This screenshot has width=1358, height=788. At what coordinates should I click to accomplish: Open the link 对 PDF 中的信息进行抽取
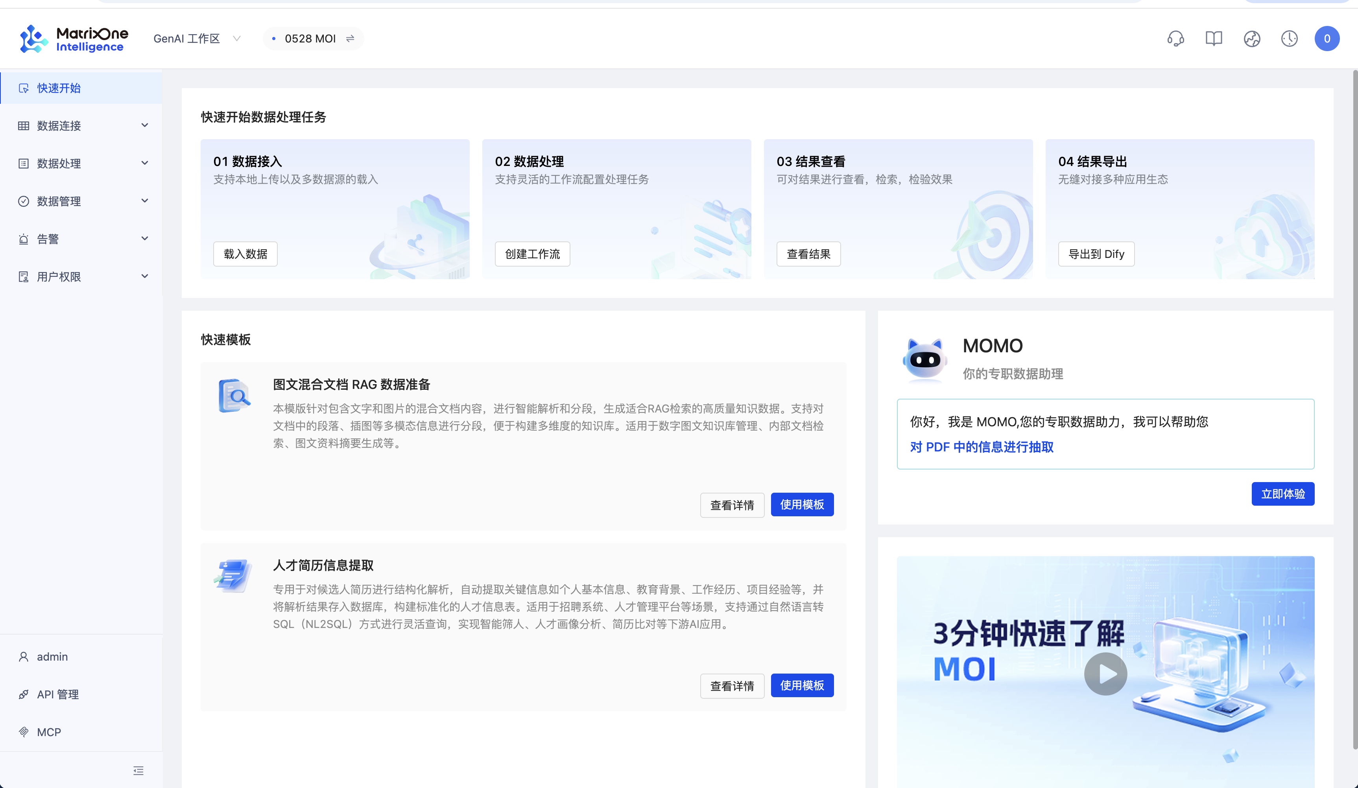pos(982,447)
